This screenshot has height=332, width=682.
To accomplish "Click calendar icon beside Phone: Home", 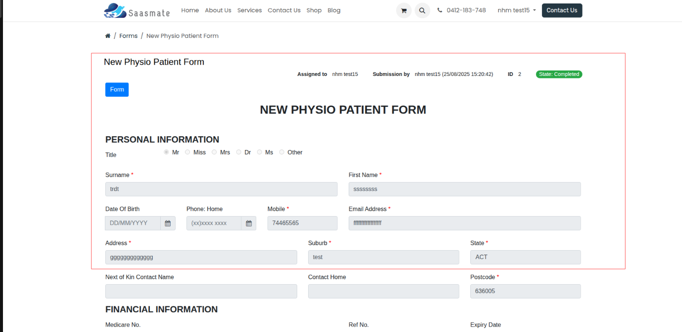I will [x=249, y=223].
